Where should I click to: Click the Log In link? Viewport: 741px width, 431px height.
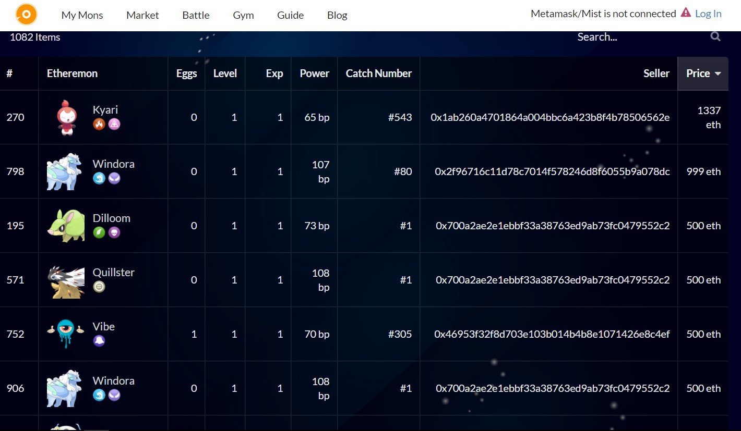click(708, 14)
